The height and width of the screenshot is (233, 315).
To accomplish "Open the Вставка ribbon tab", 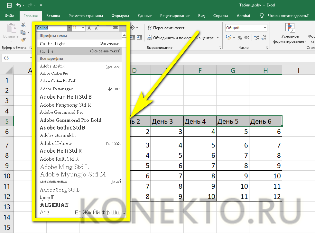I will 53,15.
